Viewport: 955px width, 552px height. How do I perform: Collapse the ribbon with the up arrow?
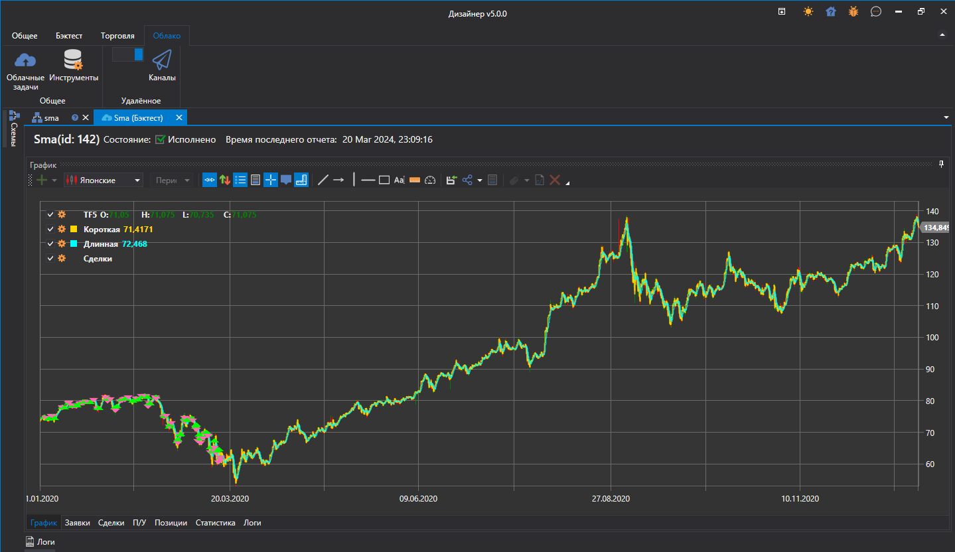(942, 34)
